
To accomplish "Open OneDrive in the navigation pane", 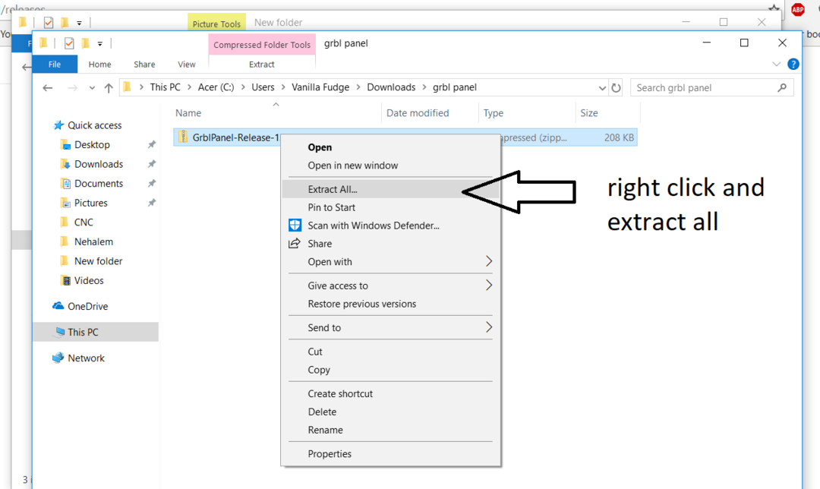I will 87,306.
